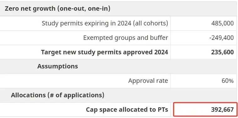Select 'Target new study permits approved 2024'
This screenshot has width=238, height=118.
coord(105,52)
